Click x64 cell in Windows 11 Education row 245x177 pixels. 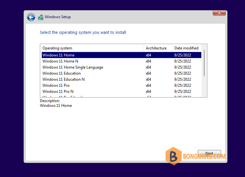click(x=148, y=73)
